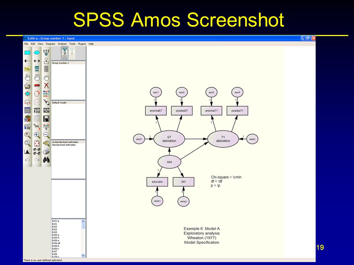
Task: Open the Select data files tool
Action: (x=27, y=110)
